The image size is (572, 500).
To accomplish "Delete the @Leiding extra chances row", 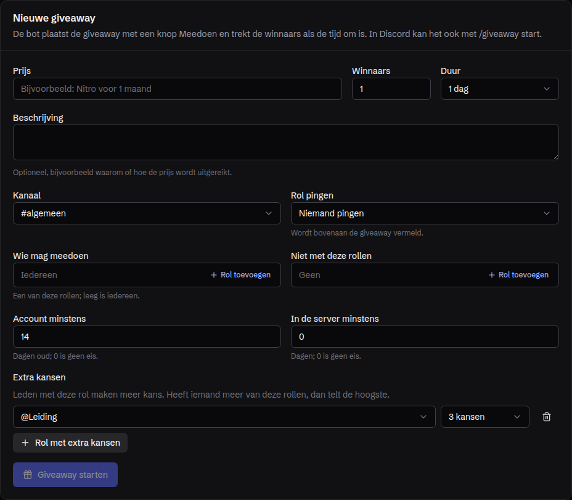I will point(547,417).
